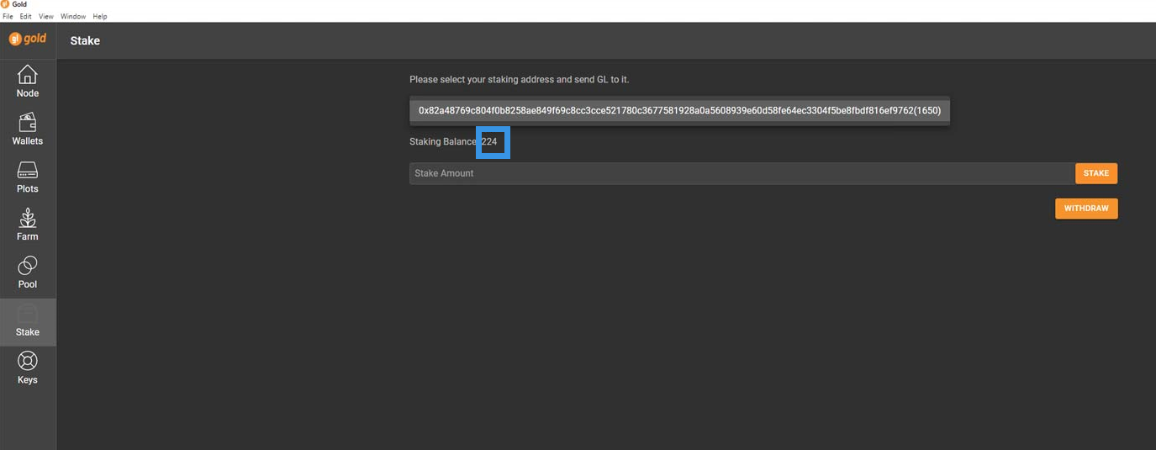Screen dimensions: 1156x450
Task: Open the Edit menu
Action: (26, 17)
